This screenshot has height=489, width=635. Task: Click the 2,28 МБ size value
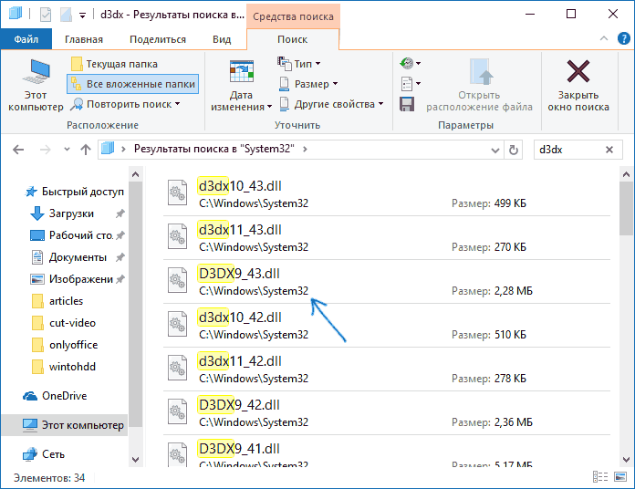513,291
